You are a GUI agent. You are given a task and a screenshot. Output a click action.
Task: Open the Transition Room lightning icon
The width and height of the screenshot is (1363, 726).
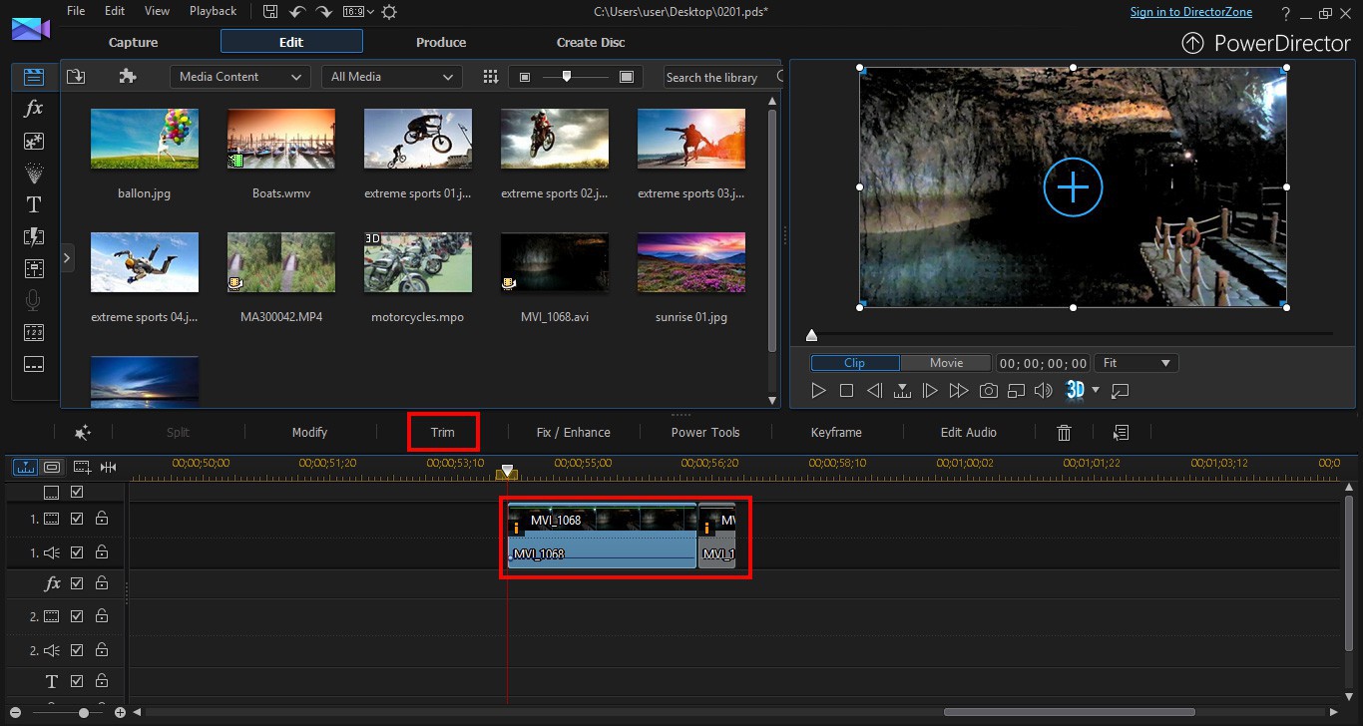tap(34, 236)
